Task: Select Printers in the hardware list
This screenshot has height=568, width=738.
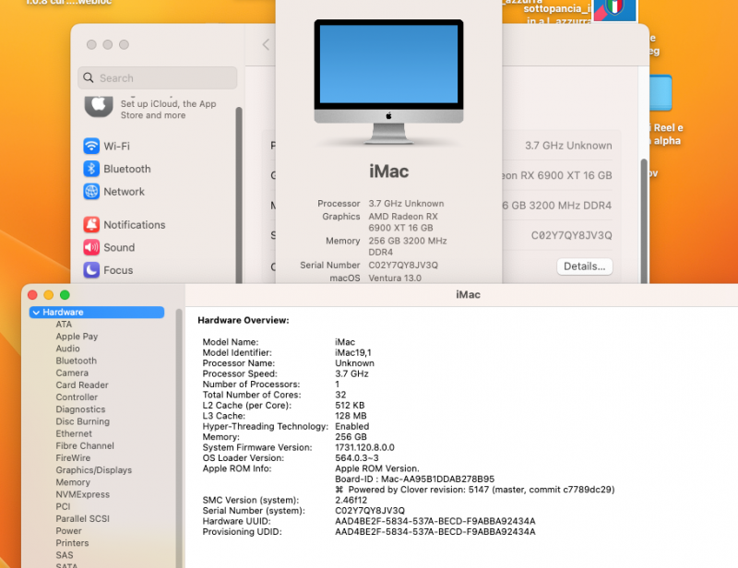Action: (x=72, y=543)
